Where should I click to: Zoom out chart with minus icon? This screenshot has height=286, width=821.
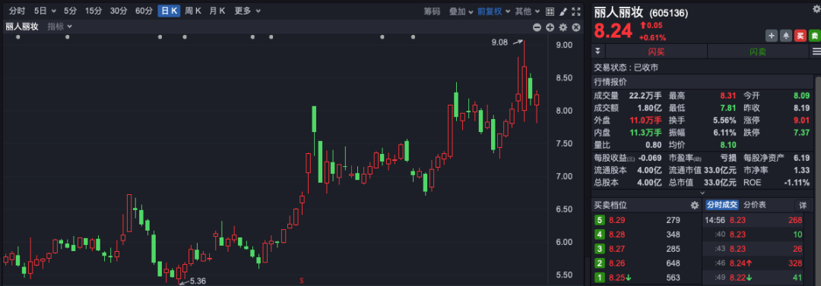(x=537, y=27)
